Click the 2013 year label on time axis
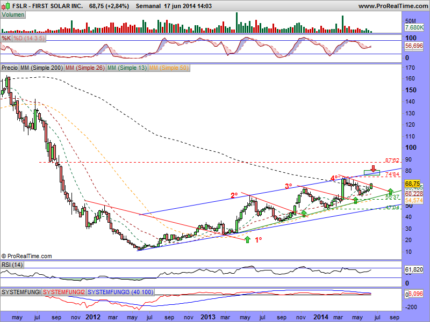The image size is (430, 322). (x=208, y=317)
